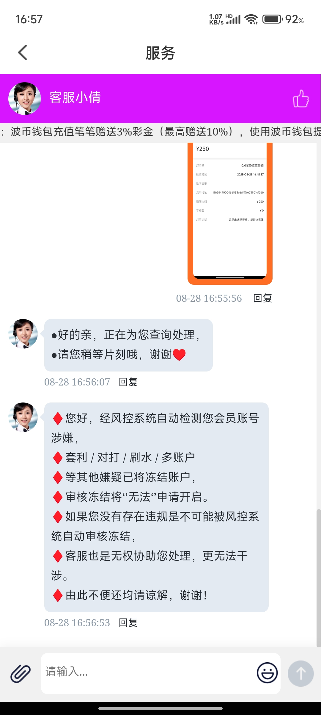321x715 pixels.
Task: Tap the 服务 page title
Action: 160,53
